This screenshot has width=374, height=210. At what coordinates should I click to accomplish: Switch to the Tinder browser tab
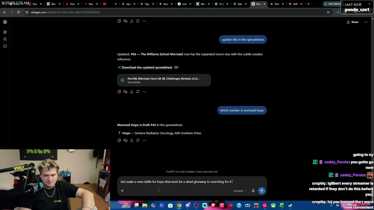point(72,4)
